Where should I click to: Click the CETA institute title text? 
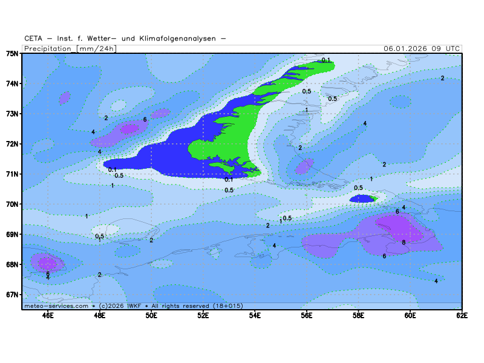pos(125,38)
